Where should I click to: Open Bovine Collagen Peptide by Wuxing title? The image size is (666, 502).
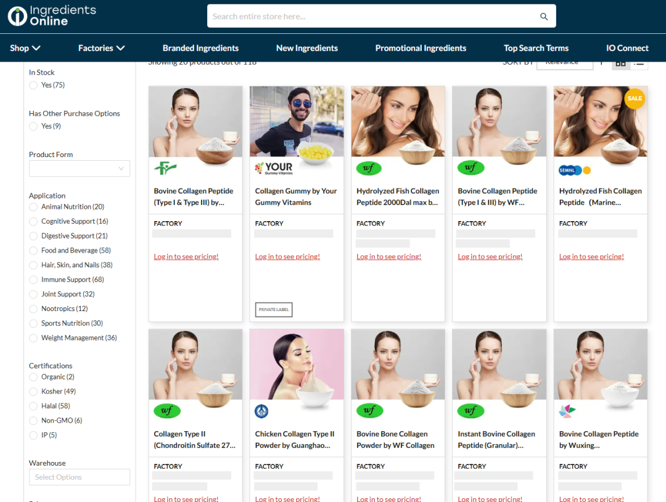point(599,440)
